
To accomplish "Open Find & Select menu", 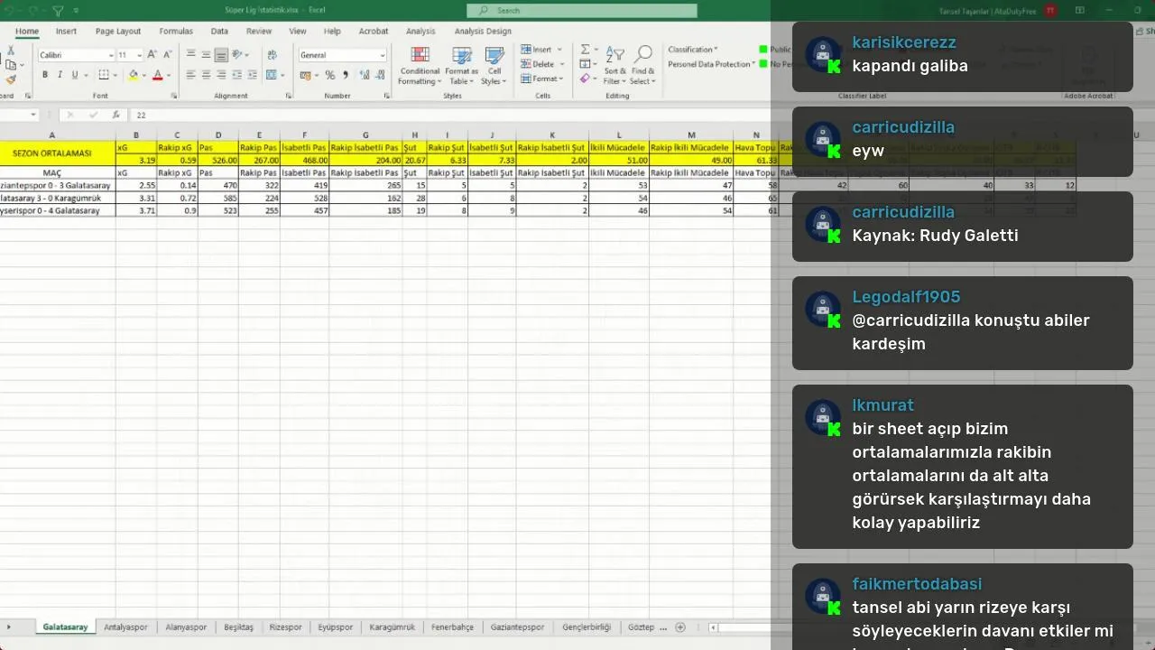I will click(x=643, y=66).
